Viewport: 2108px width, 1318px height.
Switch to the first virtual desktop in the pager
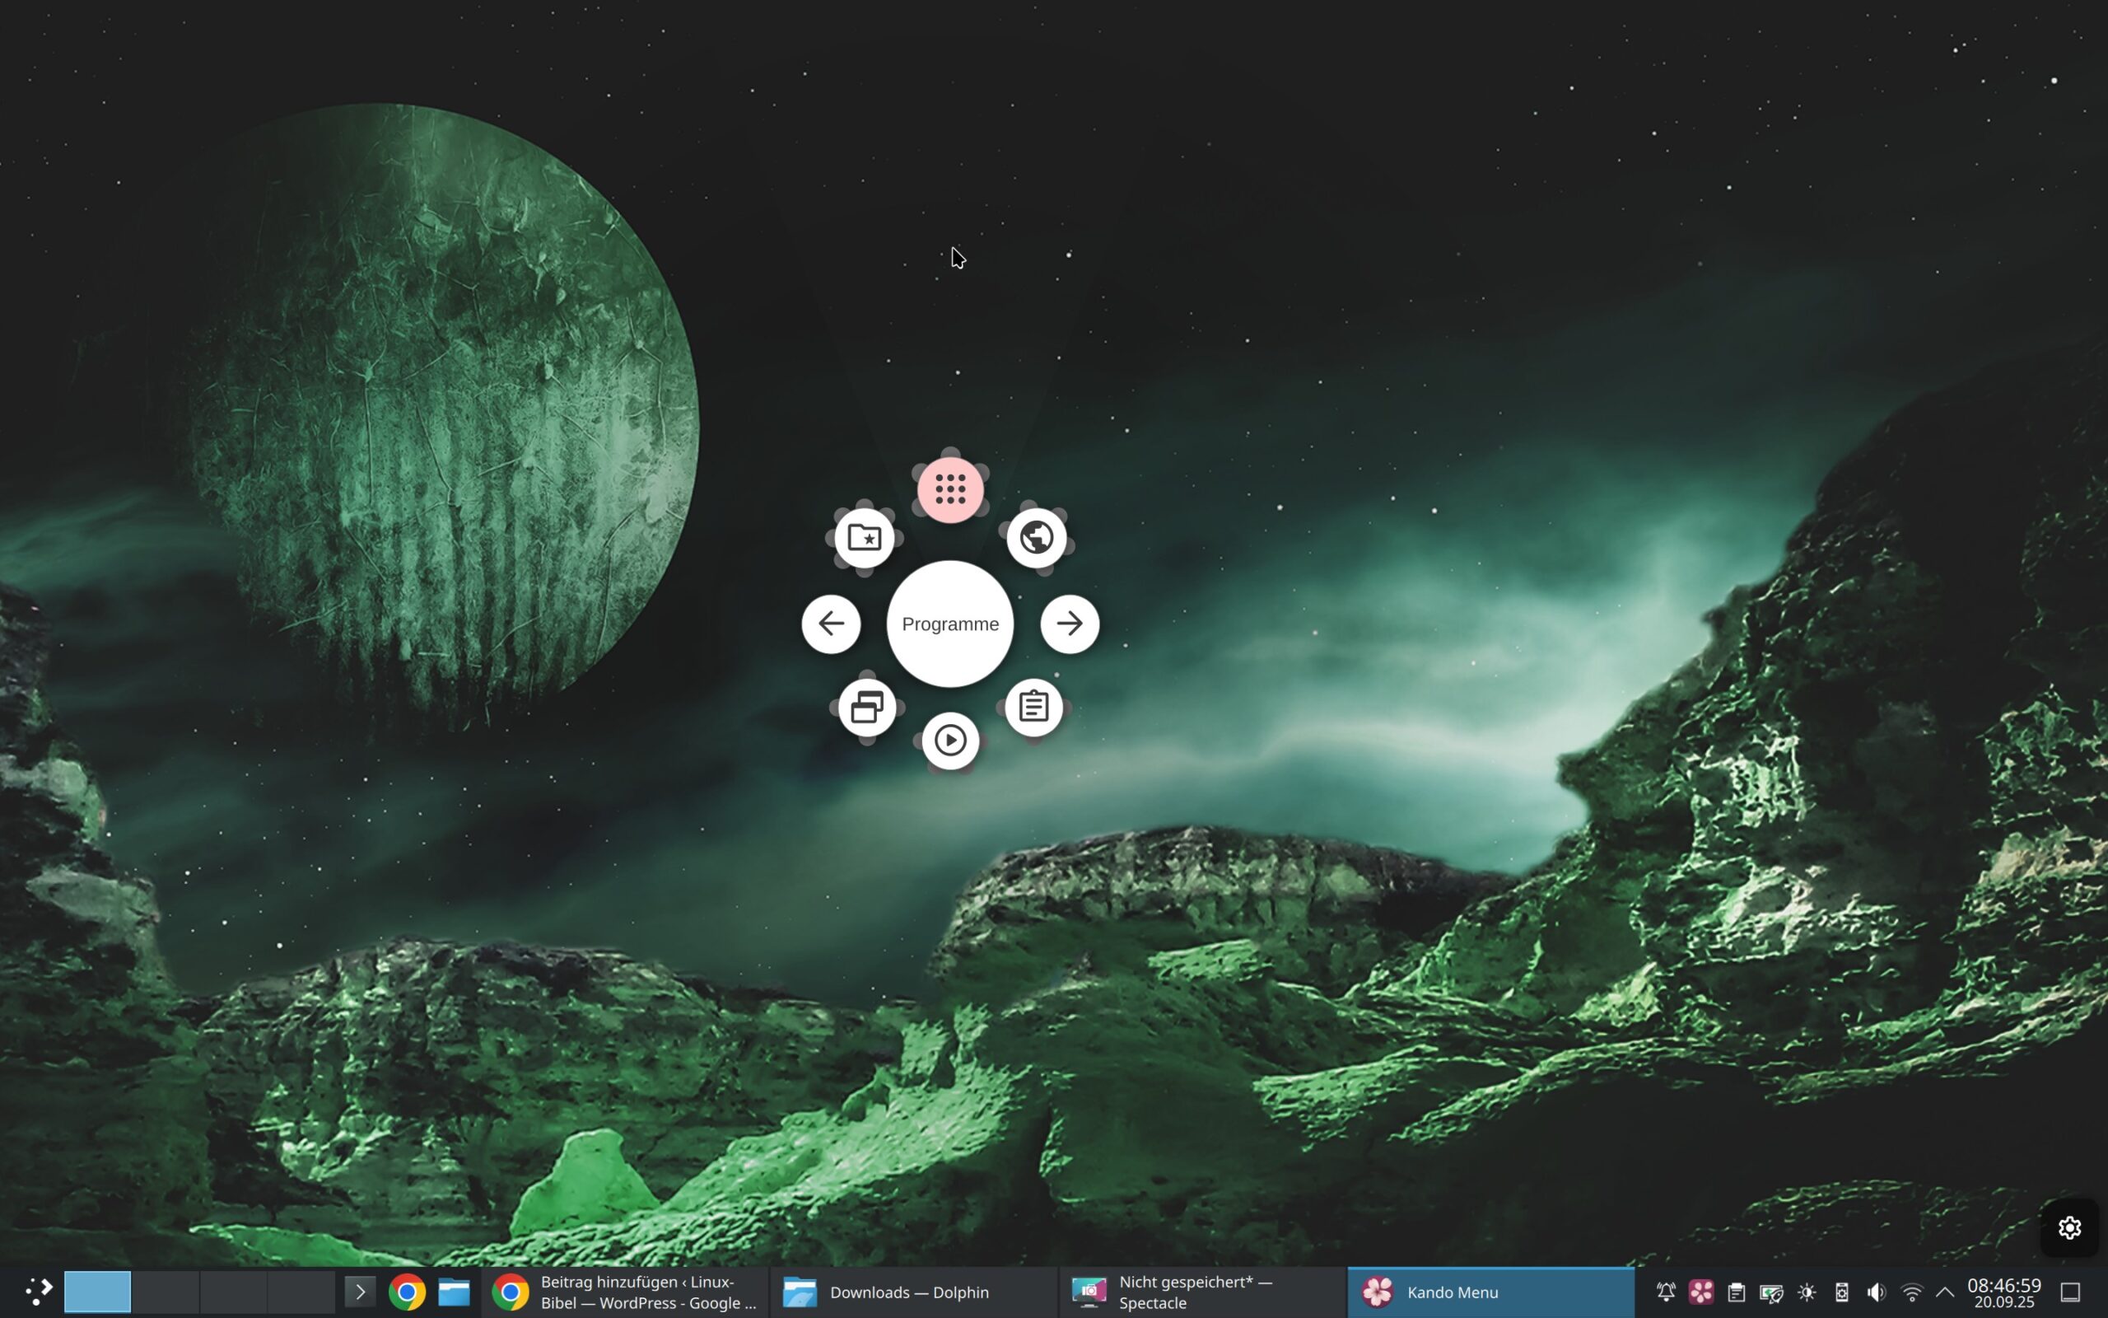click(97, 1292)
